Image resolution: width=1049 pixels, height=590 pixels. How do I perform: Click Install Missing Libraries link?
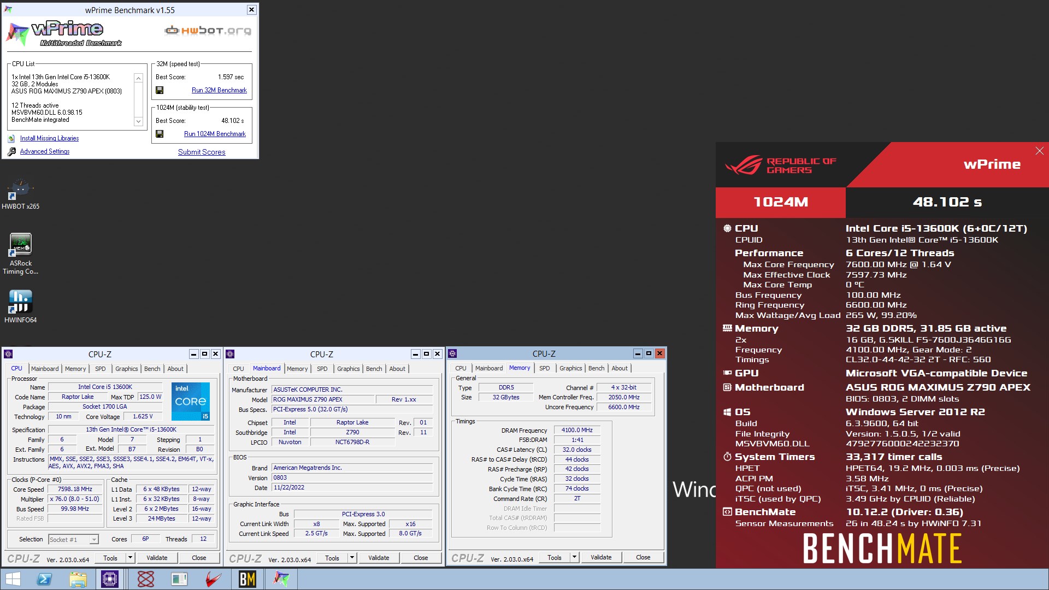(49, 138)
